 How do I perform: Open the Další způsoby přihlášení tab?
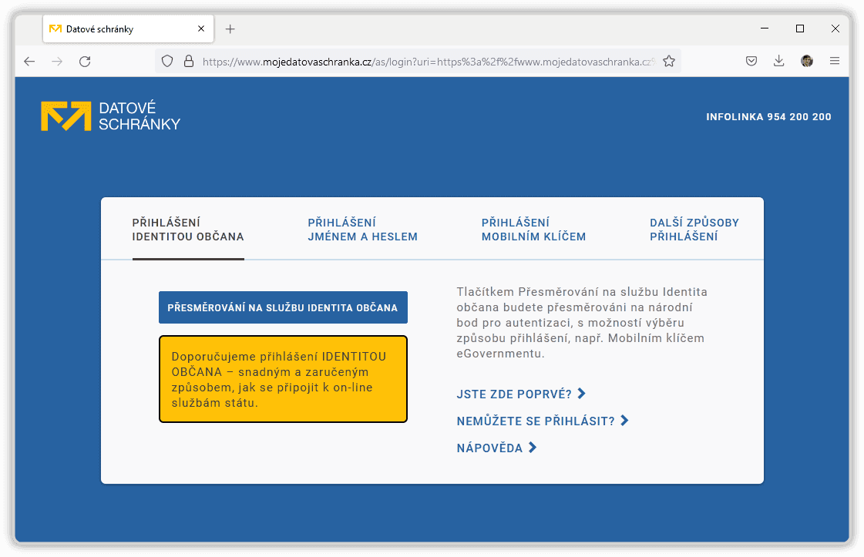(694, 230)
